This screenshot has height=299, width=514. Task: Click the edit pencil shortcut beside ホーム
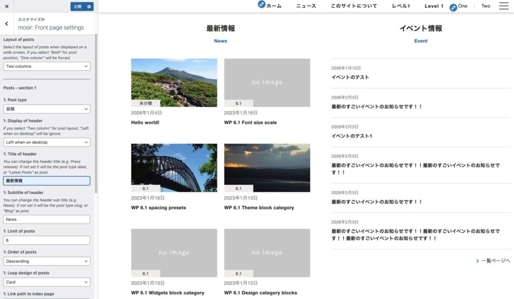(261, 5)
